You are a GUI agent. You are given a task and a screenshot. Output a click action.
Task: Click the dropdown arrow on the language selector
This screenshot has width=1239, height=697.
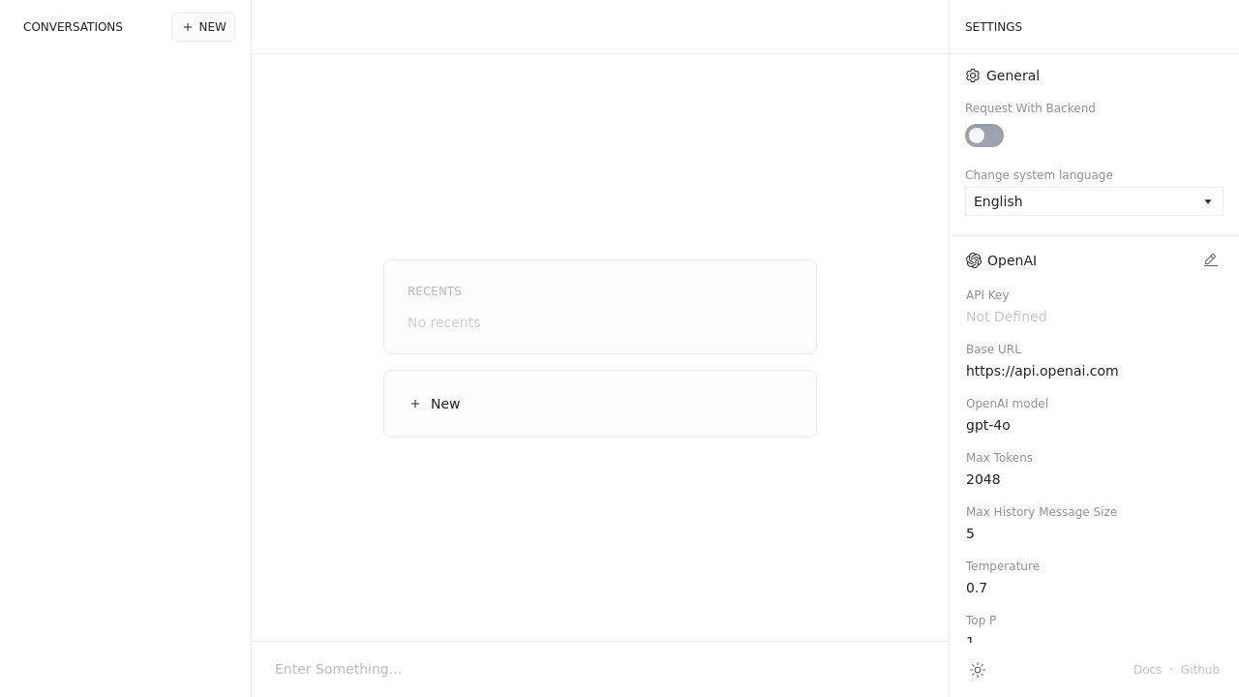click(1208, 201)
